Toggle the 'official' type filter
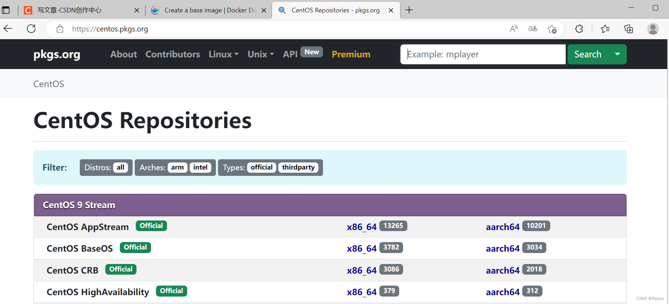This screenshot has height=304, width=669. tap(262, 167)
